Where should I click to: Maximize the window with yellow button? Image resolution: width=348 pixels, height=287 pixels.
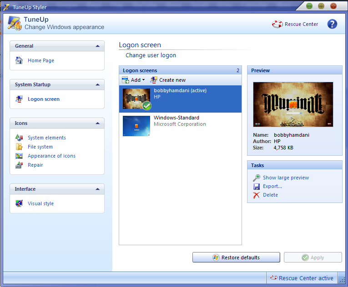click(321, 6)
